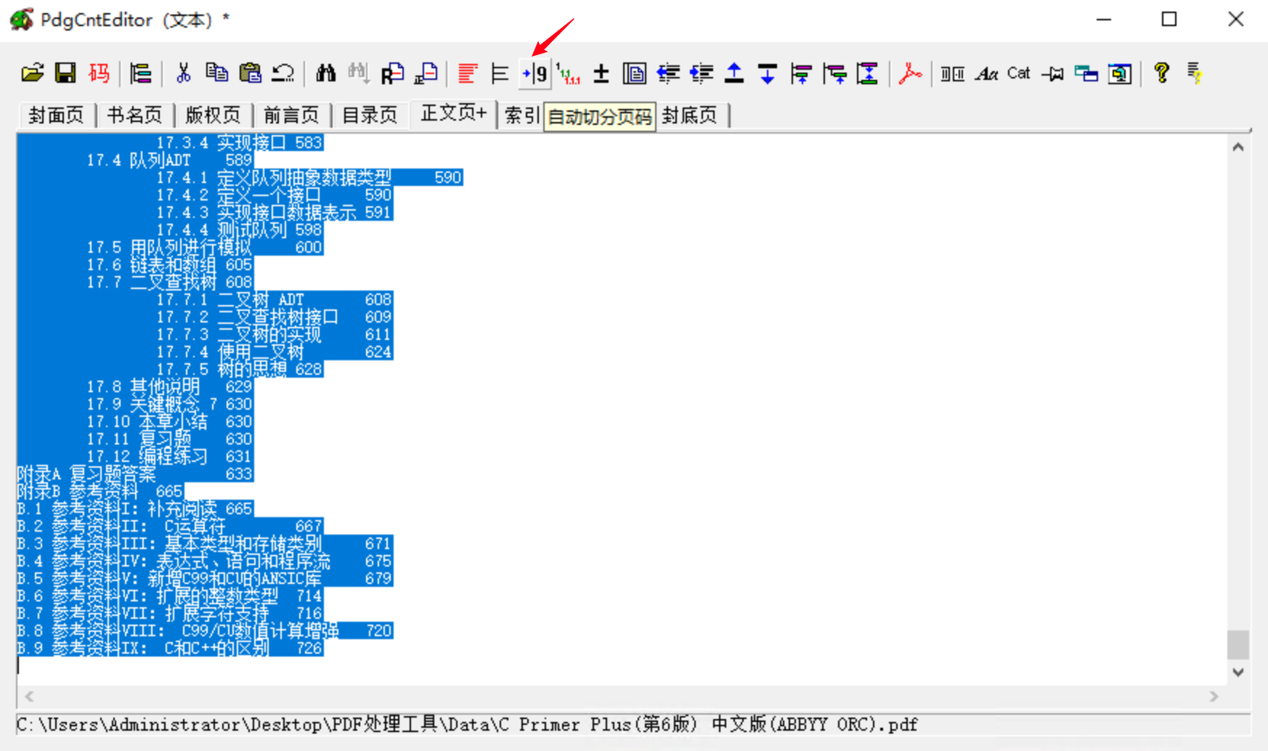Click the screen capture monitor icon
Screen dimensions: 1268x751
pos(1120,73)
